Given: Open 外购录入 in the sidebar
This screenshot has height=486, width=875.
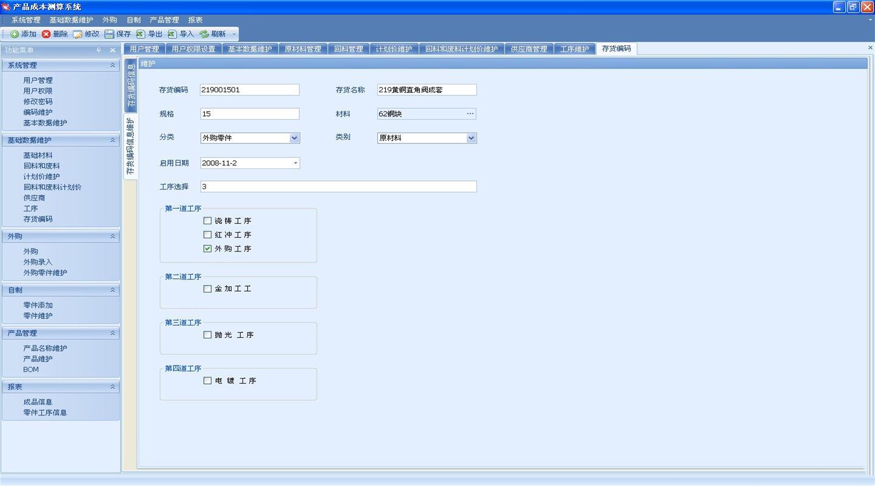Looking at the screenshot, I should point(38,262).
